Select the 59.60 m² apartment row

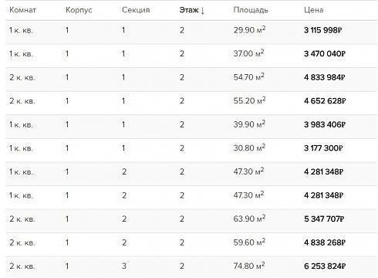(192, 242)
